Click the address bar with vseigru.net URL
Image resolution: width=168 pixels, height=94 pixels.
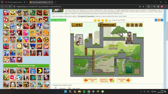[x=77, y=7]
